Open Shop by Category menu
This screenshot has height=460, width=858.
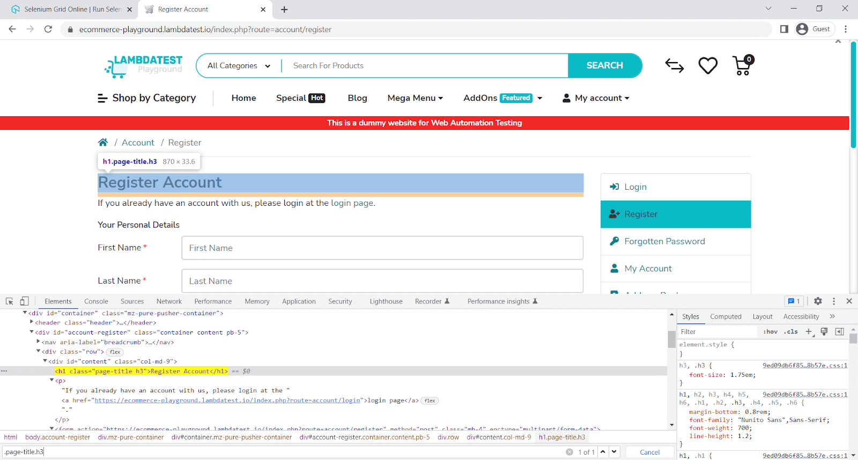[x=146, y=98]
